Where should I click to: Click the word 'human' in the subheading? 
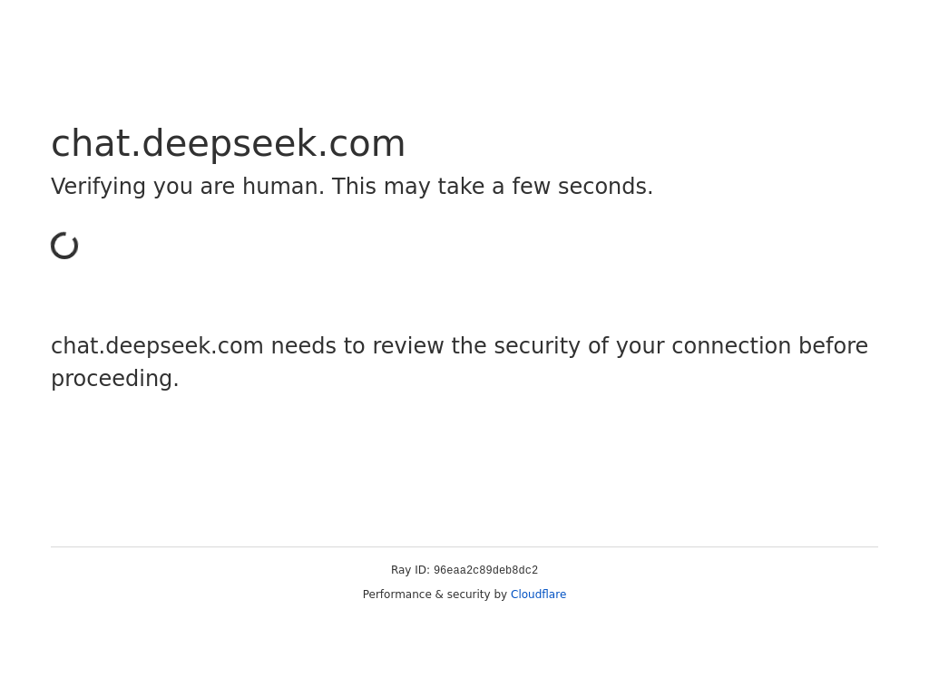coord(280,187)
